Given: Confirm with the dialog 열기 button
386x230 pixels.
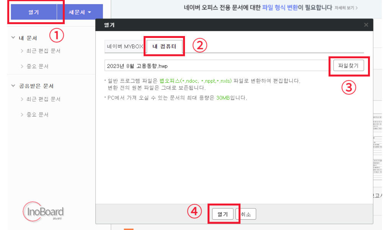Looking at the screenshot, I should pyautogui.click(x=222, y=214).
